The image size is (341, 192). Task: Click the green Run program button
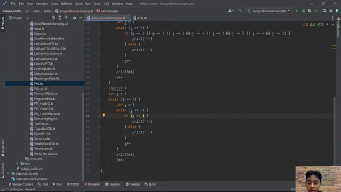point(297,11)
